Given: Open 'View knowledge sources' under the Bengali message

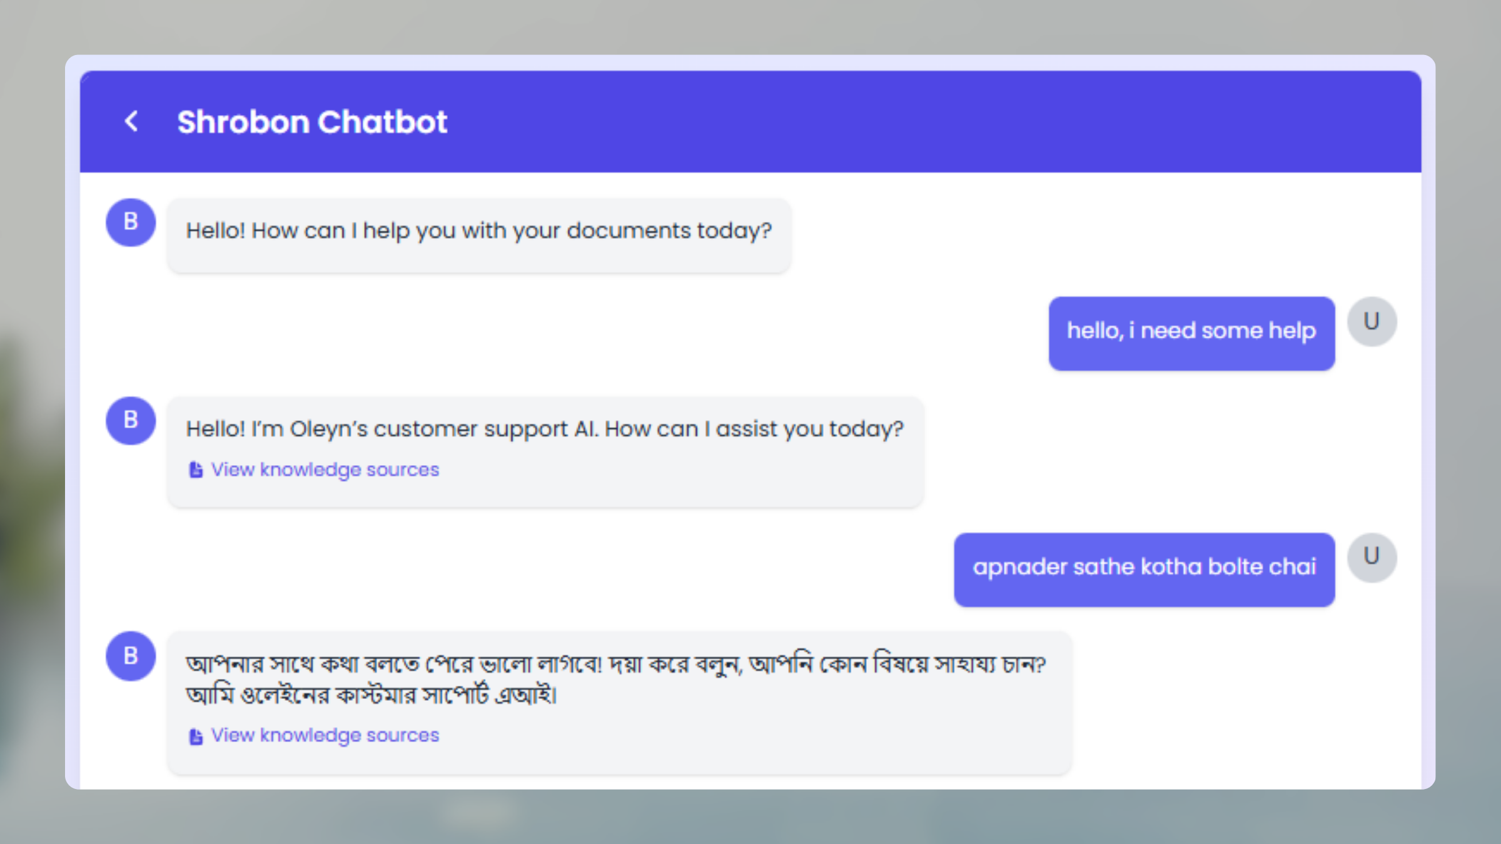Looking at the screenshot, I should tap(325, 735).
